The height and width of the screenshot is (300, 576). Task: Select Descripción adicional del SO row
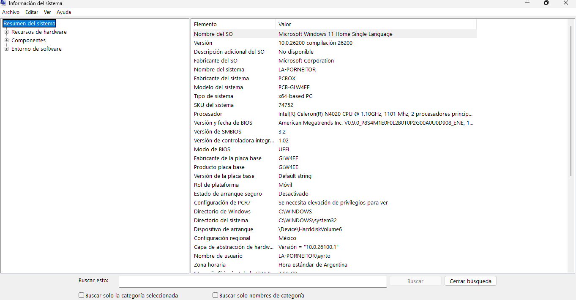coord(334,52)
